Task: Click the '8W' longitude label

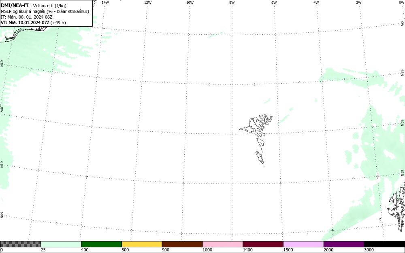Action: point(232,2)
